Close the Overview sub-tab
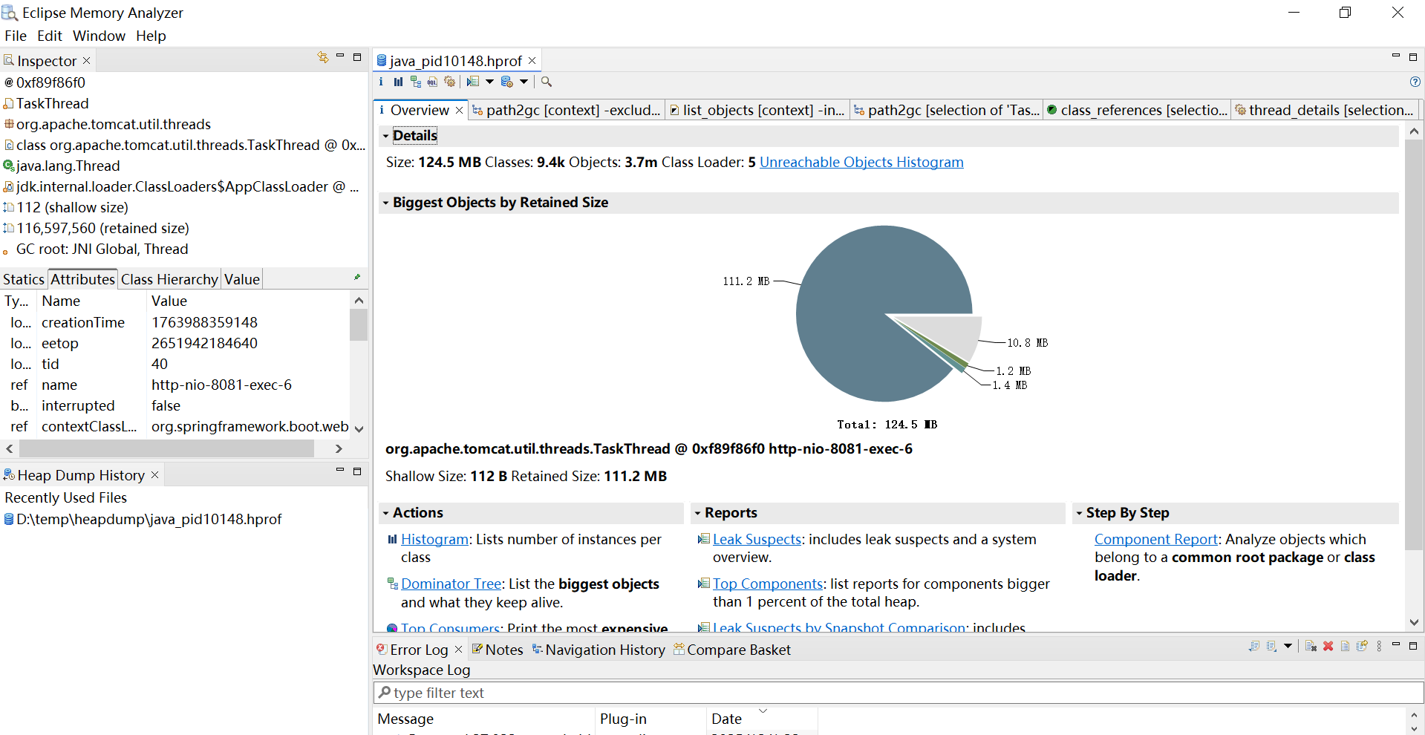 click(459, 110)
